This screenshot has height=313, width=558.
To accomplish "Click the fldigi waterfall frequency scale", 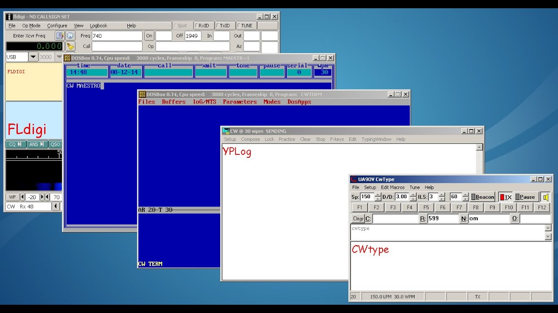I will point(34,154).
